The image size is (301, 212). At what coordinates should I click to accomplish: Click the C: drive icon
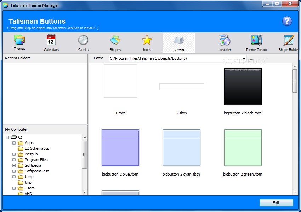(x=14, y=137)
